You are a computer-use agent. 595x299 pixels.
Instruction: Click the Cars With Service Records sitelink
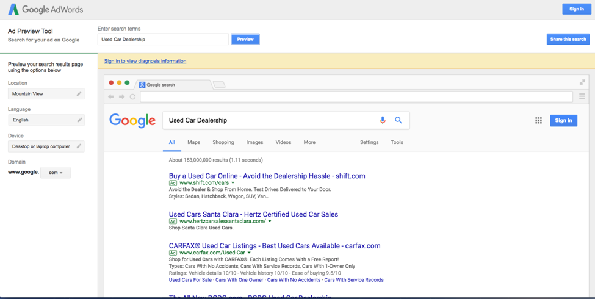(354, 280)
